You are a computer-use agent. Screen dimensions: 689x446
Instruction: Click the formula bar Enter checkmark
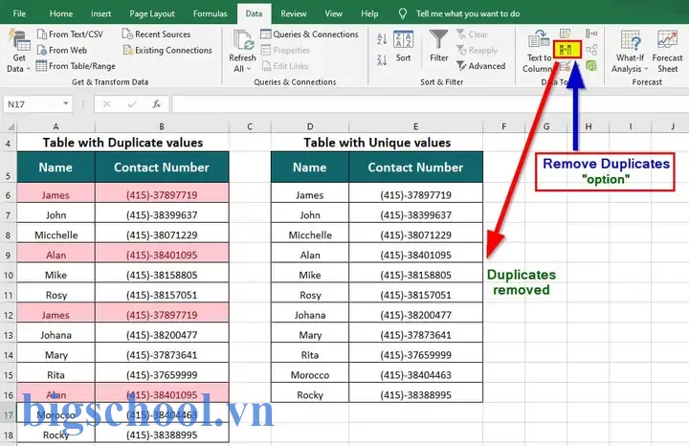pyautogui.click(x=132, y=104)
